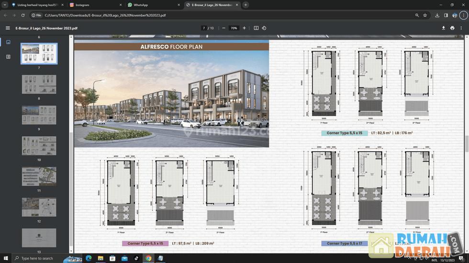
Task: Print the PDF document
Action: pyautogui.click(x=452, y=28)
